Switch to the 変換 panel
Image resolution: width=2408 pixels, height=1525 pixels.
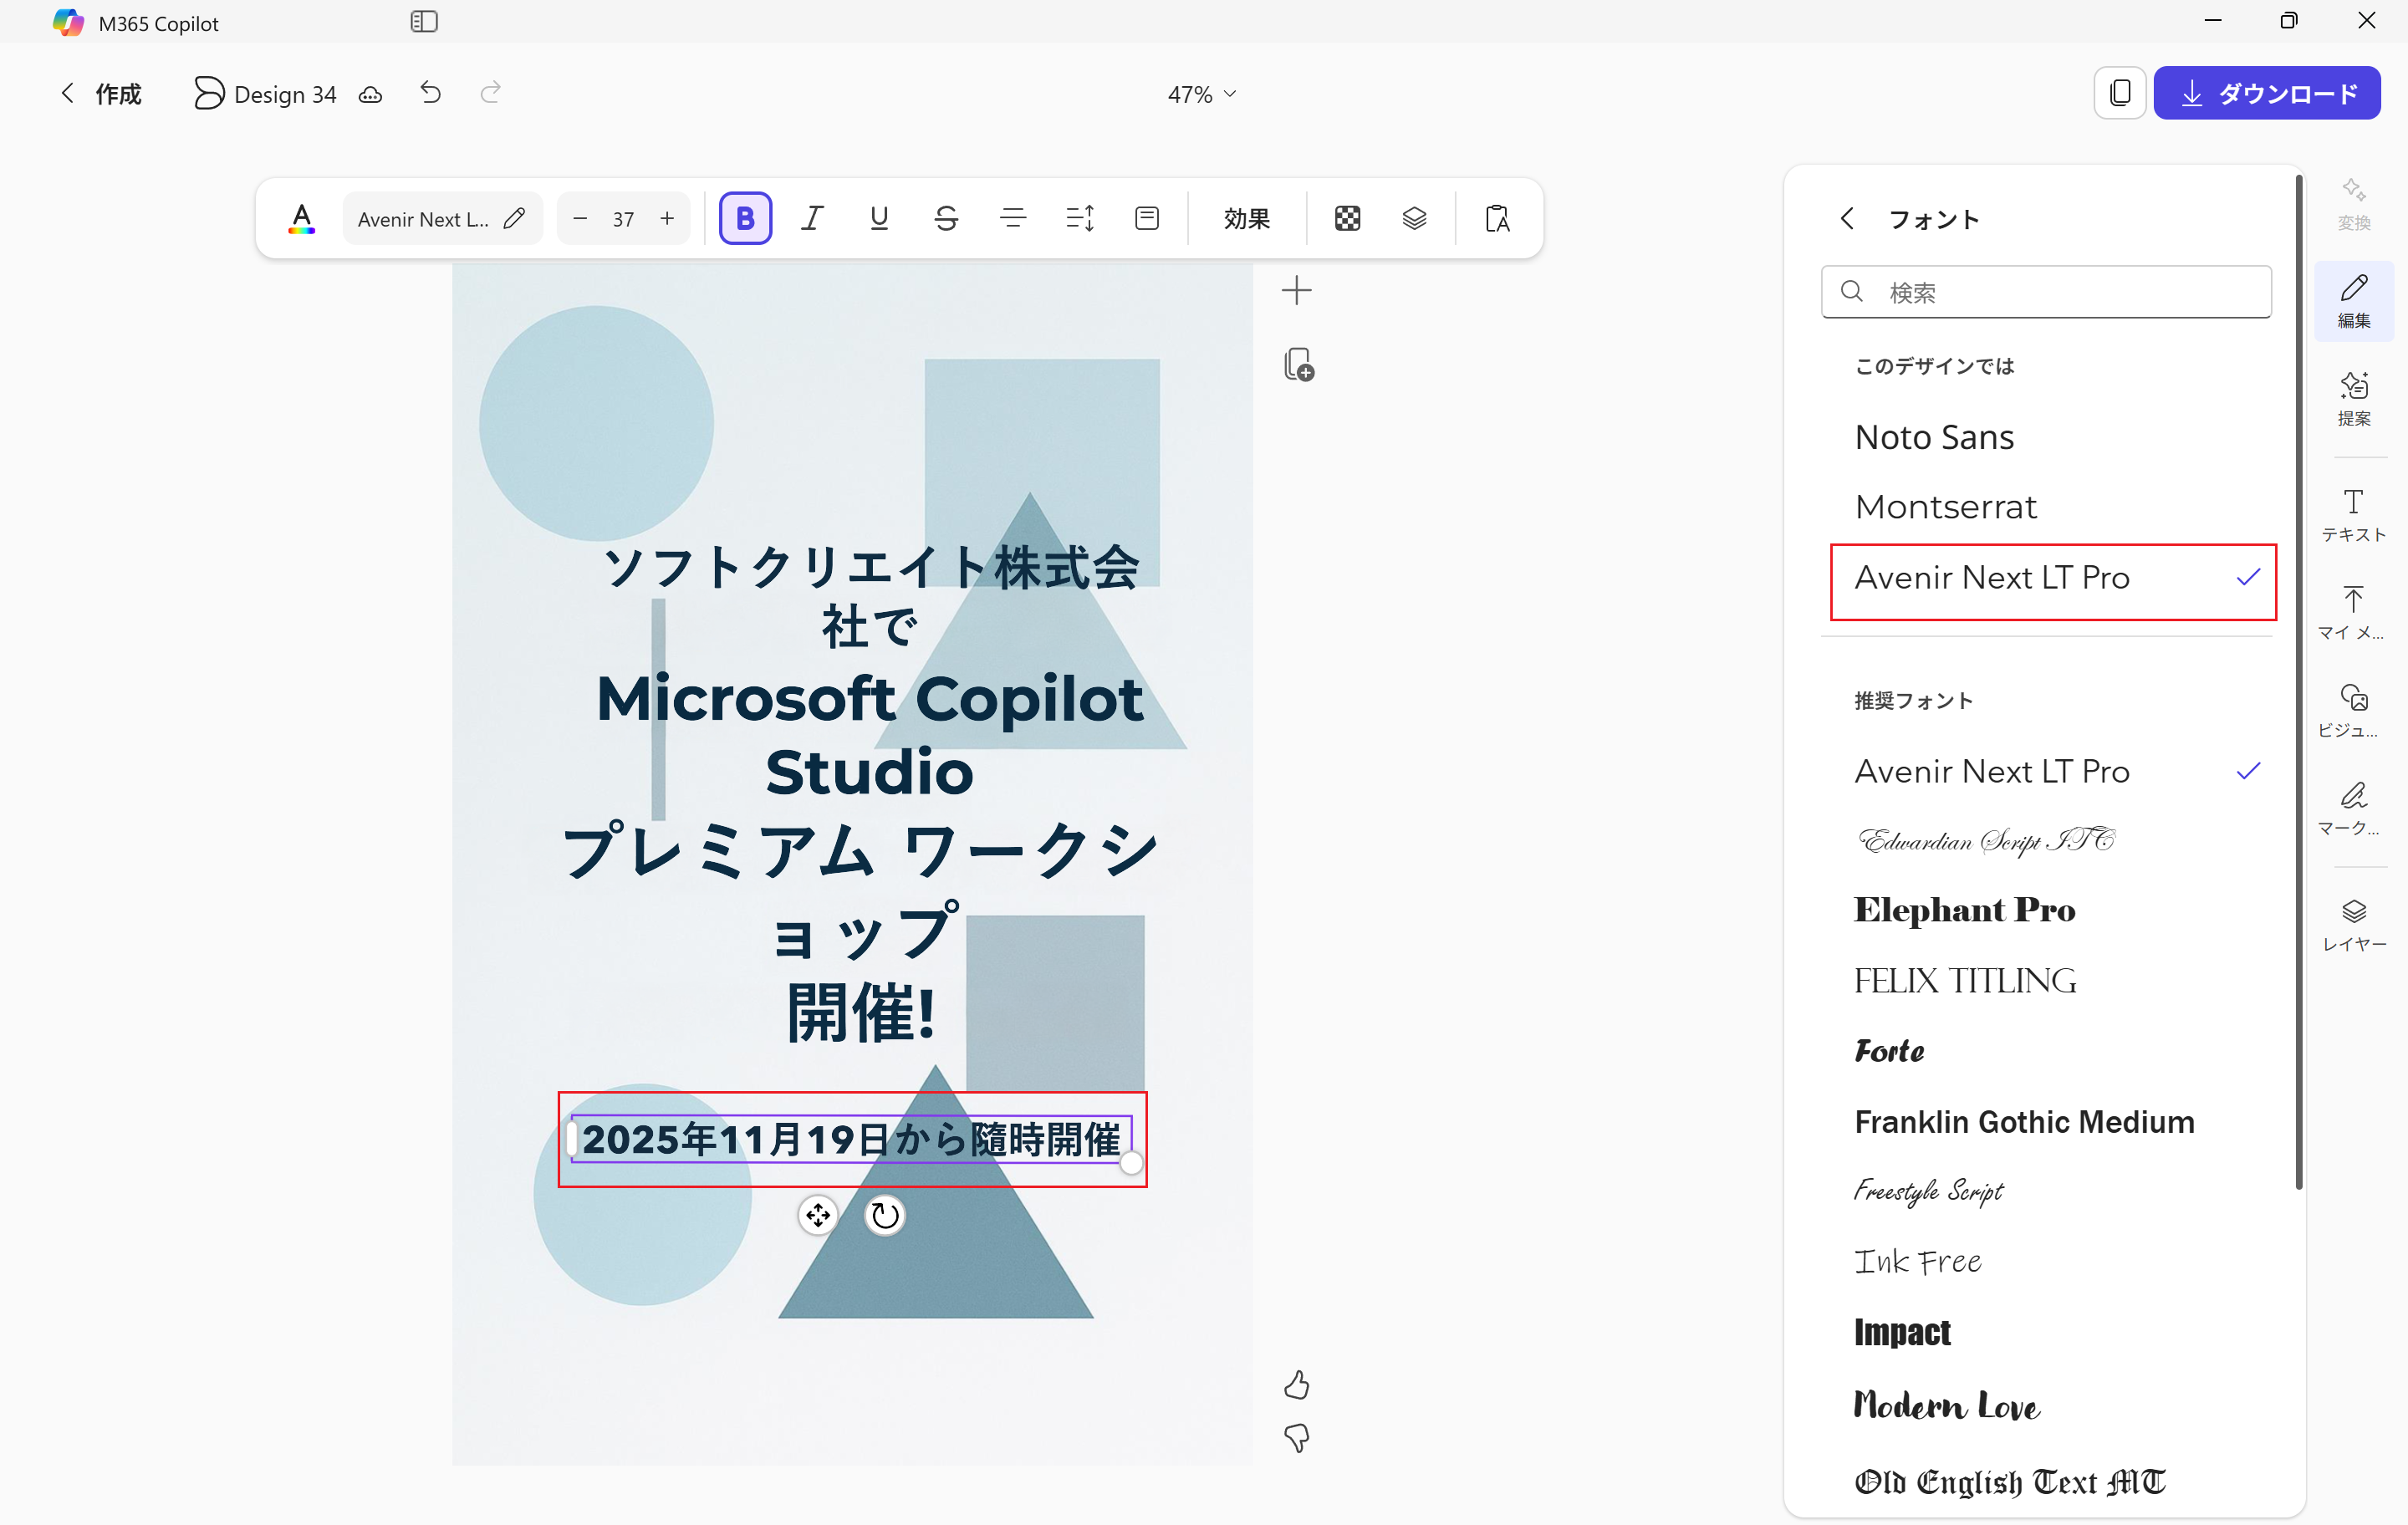(x=2354, y=203)
